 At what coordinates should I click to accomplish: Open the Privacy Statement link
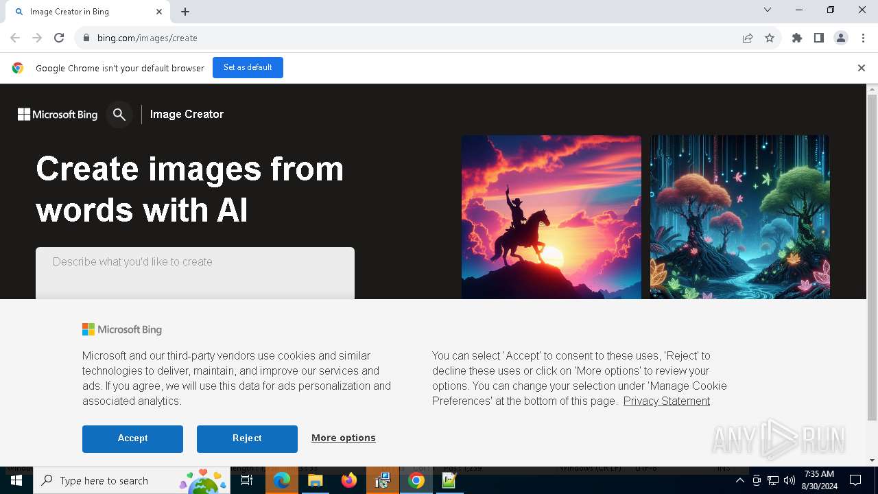tap(667, 401)
